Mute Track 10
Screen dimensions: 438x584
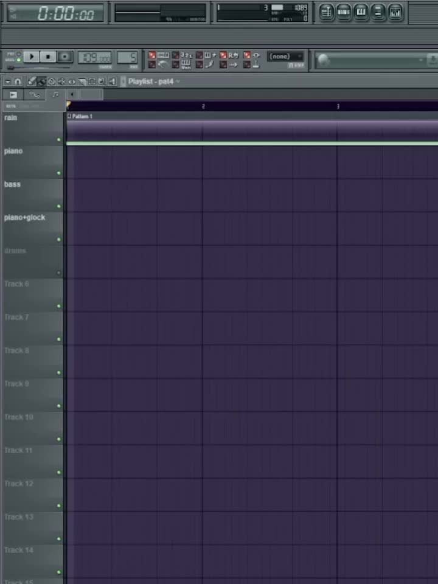click(58, 439)
